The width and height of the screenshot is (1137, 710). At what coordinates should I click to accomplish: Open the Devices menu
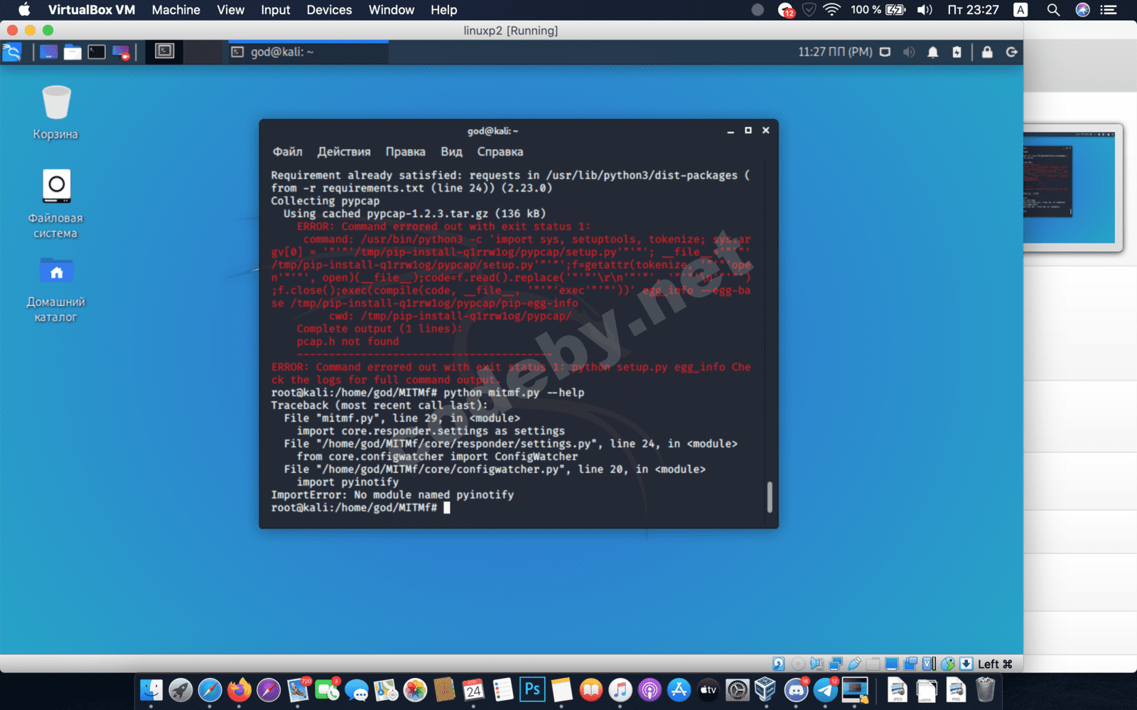[x=329, y=10]
